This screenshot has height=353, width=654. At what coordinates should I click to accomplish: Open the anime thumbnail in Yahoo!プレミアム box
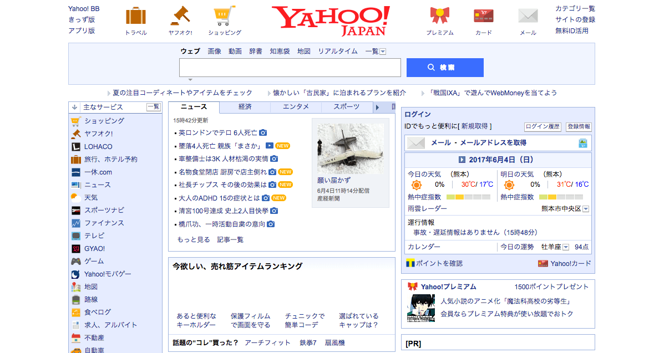click(421, 309)
